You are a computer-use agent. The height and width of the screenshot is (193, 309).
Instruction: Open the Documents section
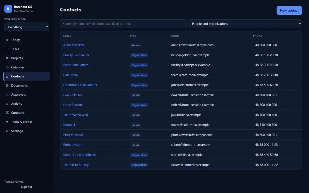pyautogui.click(x=27, y=85)
